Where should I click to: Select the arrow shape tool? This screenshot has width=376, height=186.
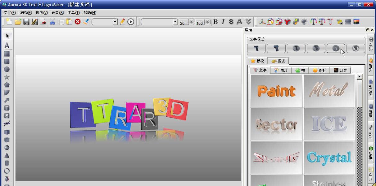click(7, 100)
